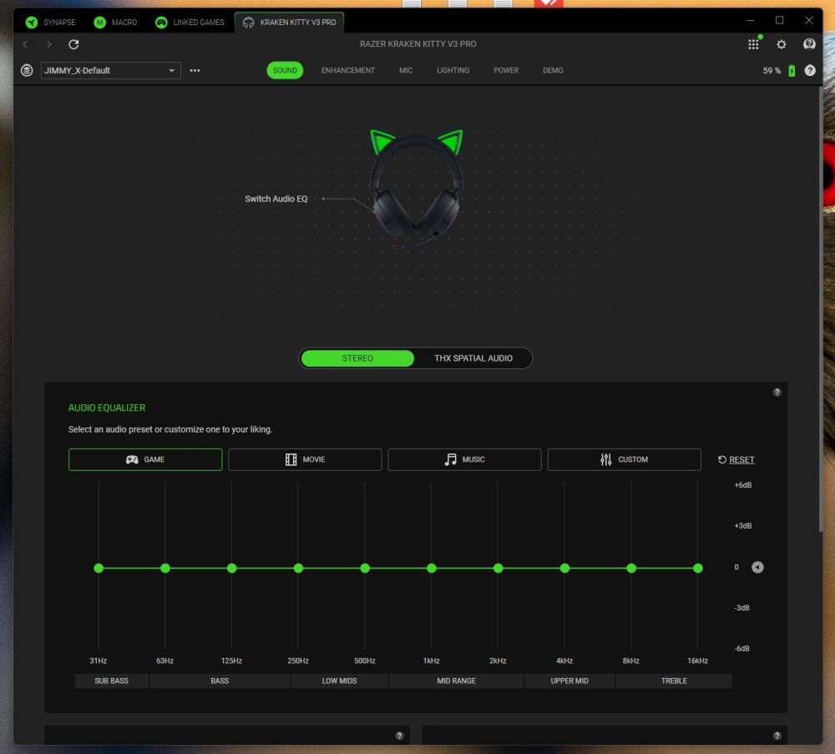Click the refresh icon in navigation bar
The height and width of the screenshot is (754, 835).
[73, 44]
